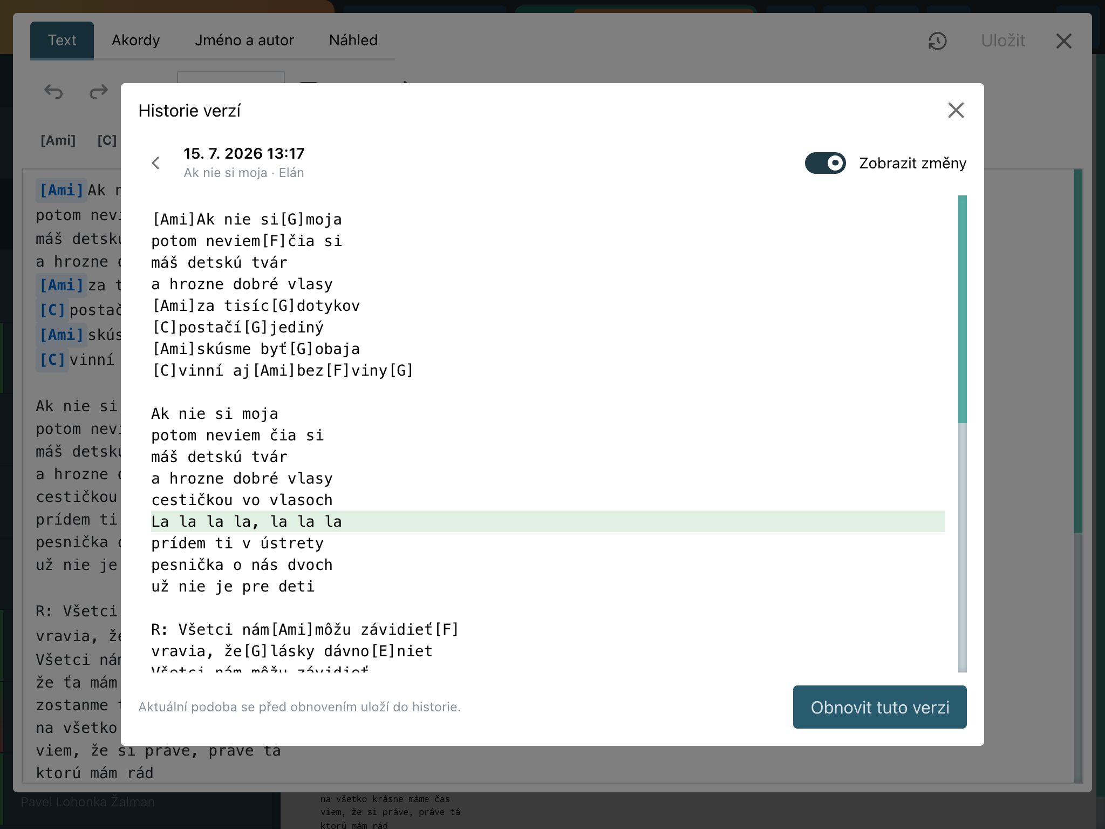
Task: Switch to the Náhled tab
Action: tap(353, 40)
